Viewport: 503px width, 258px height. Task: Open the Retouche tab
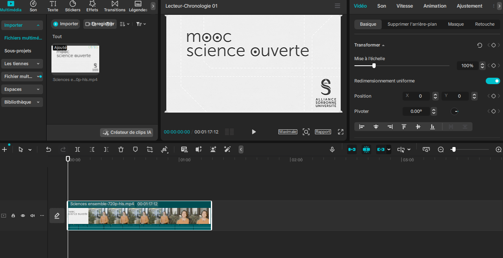(485, 24)
